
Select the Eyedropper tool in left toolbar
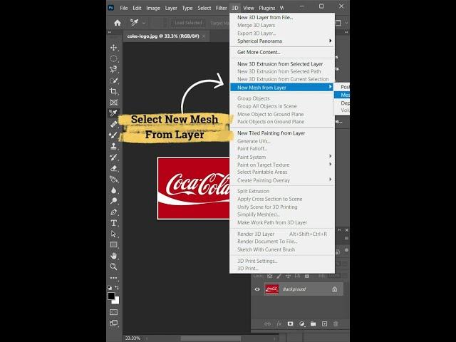113,113
